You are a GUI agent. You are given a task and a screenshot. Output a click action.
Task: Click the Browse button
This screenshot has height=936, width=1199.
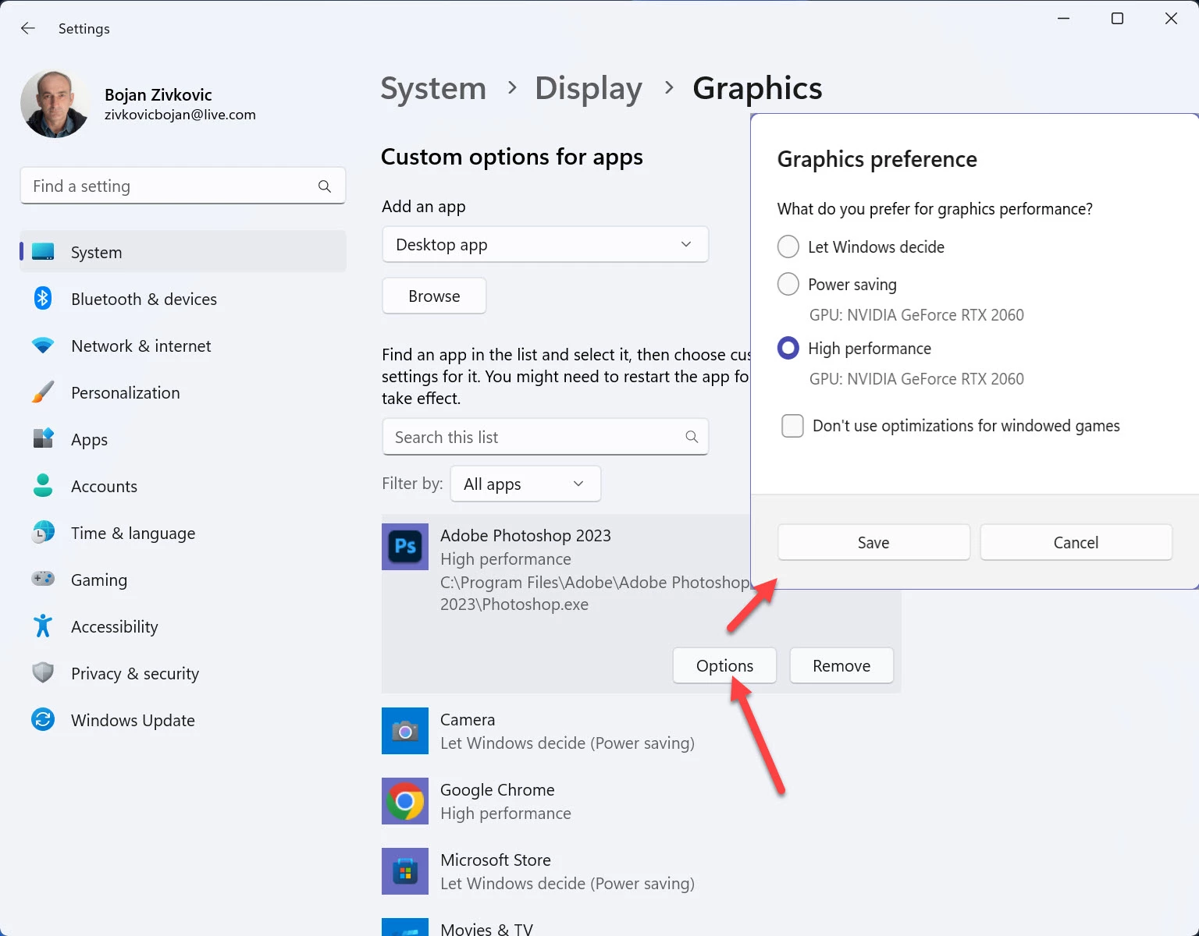coord(434,296)
